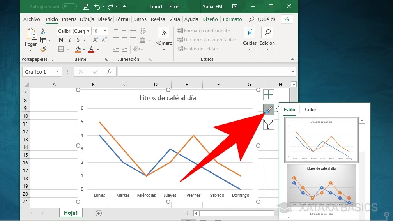The width and height of the screenshot is (393, 221).
Task: Open the ribbon display options icon
Action: [235, 7]
